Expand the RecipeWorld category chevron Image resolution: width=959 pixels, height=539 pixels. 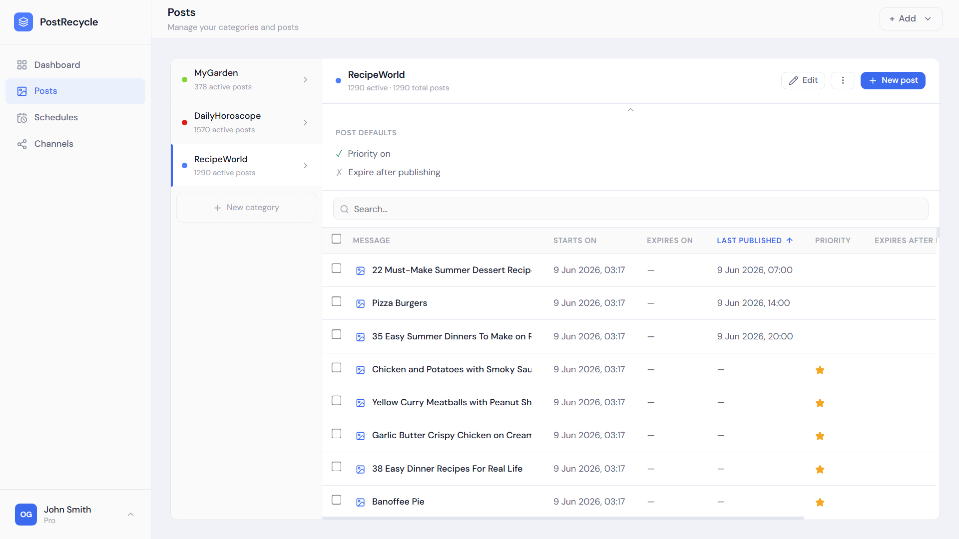305,166
